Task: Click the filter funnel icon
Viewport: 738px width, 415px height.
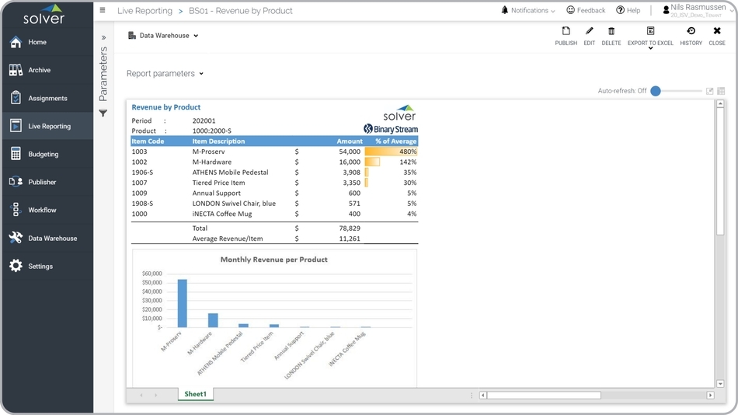Action: tap(103, 113)
